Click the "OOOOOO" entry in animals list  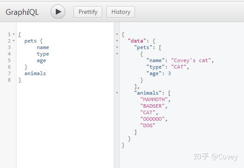pos(152,119)
